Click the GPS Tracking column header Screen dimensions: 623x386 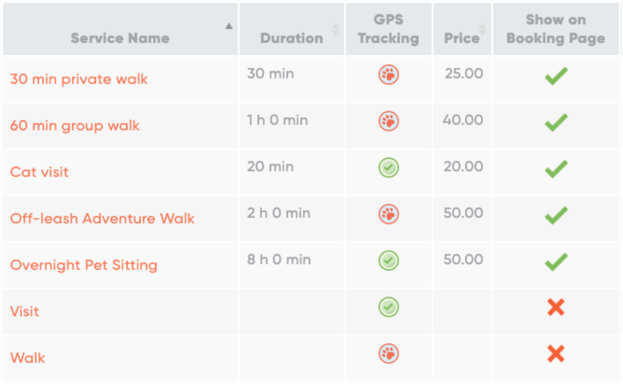(388, 29)
